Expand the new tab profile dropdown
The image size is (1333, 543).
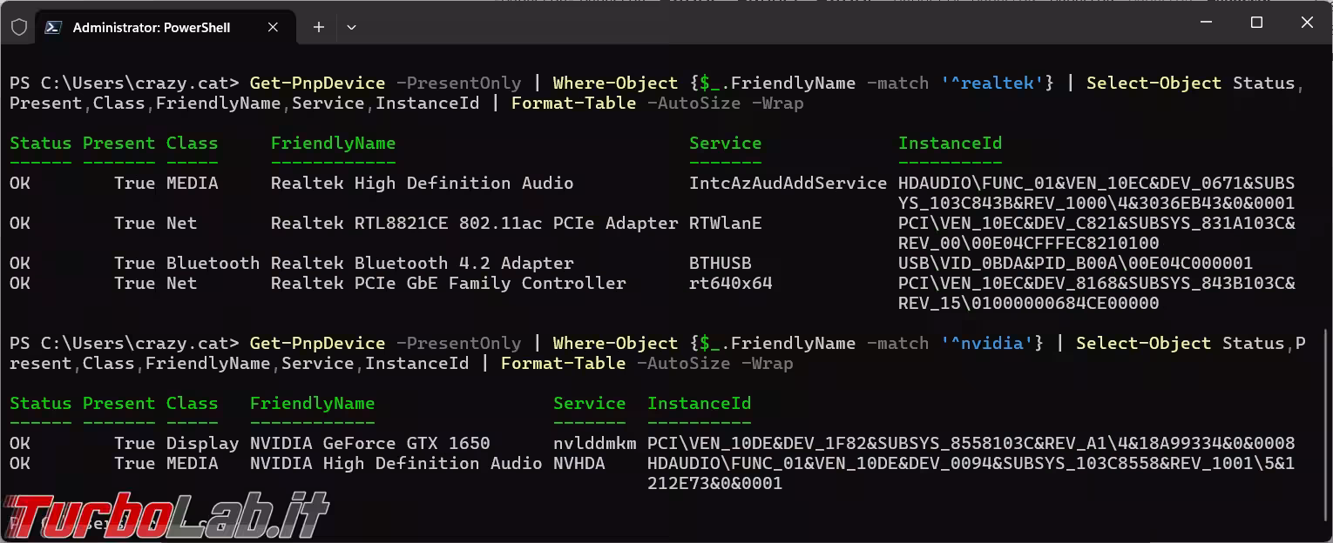click(x=351, y=27)
